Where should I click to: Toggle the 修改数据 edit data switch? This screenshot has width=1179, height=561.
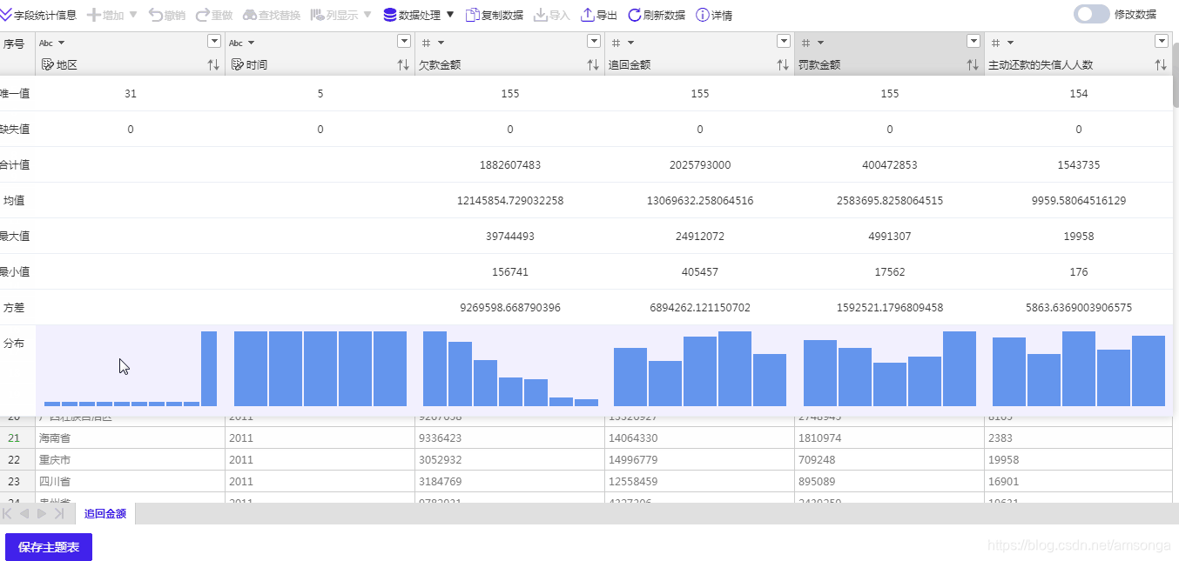(x=1092, y=14)
